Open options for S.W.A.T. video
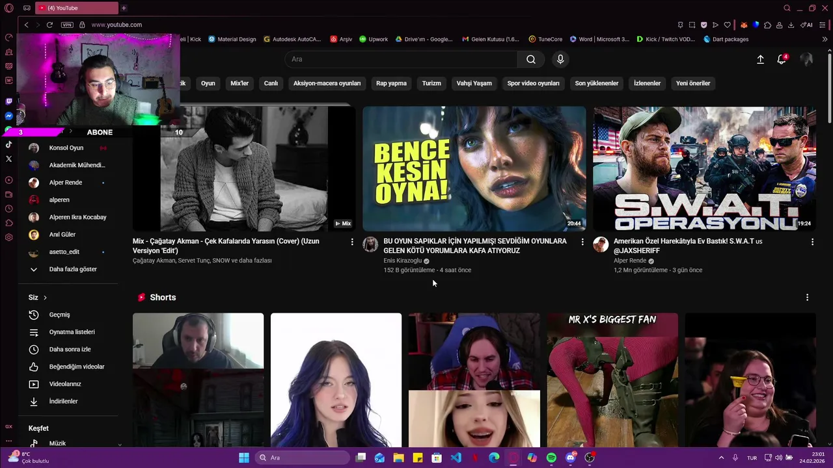Screen dimensions: 833x468 click(x=812, y=242)
